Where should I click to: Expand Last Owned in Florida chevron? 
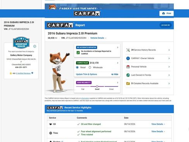tap(169, 75)
